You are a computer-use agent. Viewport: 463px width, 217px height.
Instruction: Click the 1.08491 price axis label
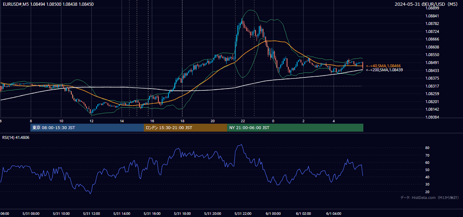point(432,63)
